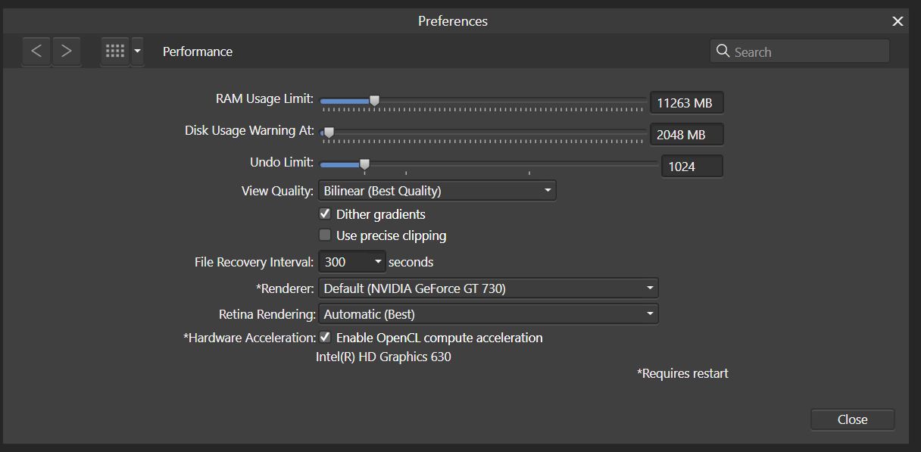Screen dimensions: 921x452
Task: Click the RAM value field showing 11263 MB
Action: click(x=686, y=103)
